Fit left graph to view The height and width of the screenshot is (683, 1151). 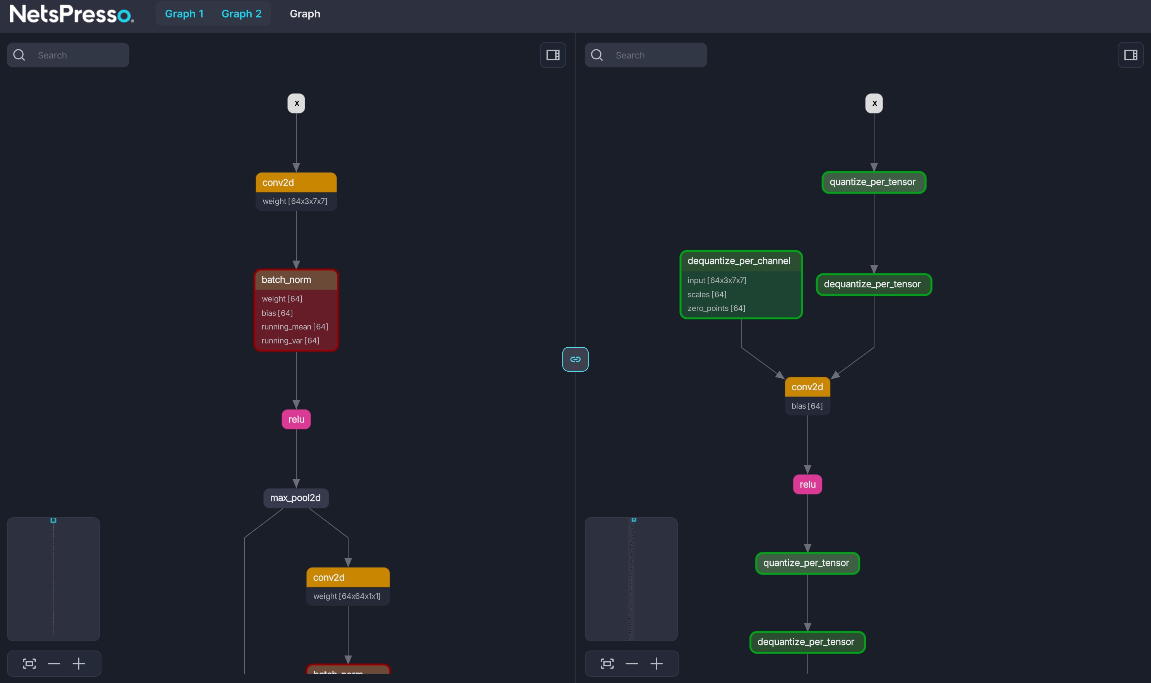pos(29,664)
